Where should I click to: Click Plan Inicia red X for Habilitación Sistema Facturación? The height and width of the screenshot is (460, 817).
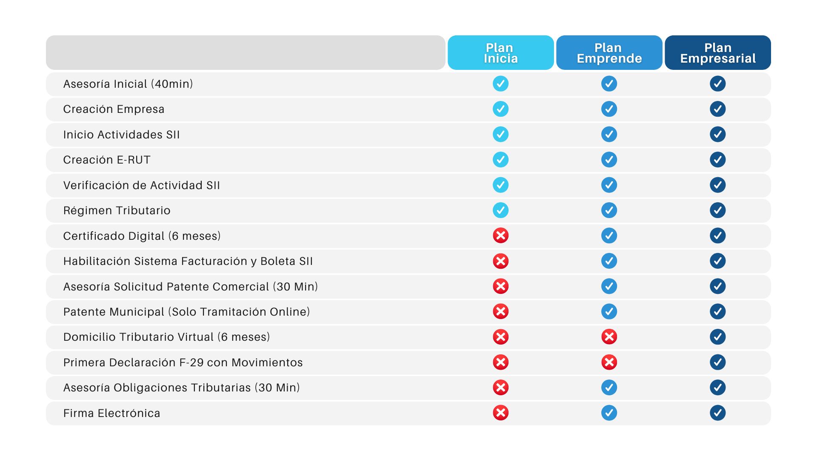tap(500, 261)
